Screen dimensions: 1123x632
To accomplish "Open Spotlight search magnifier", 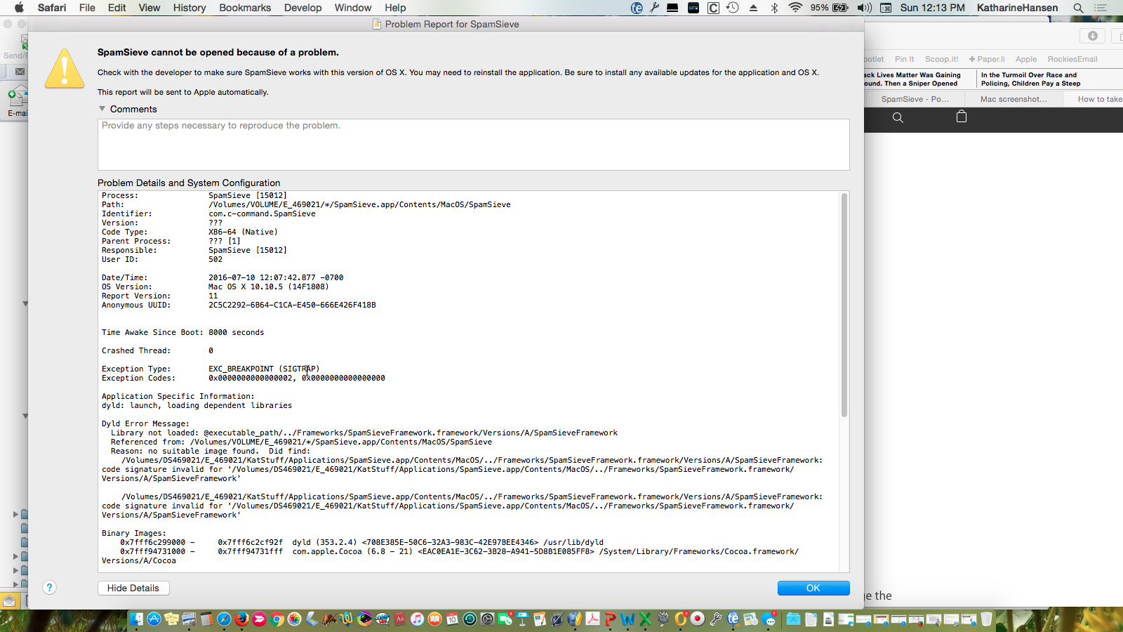I will [x=1078, y=8].
